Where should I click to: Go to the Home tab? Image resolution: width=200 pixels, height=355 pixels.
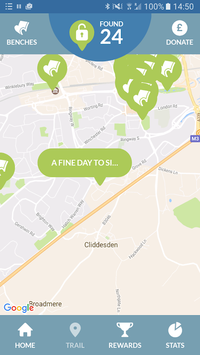[x=25, y=335]
